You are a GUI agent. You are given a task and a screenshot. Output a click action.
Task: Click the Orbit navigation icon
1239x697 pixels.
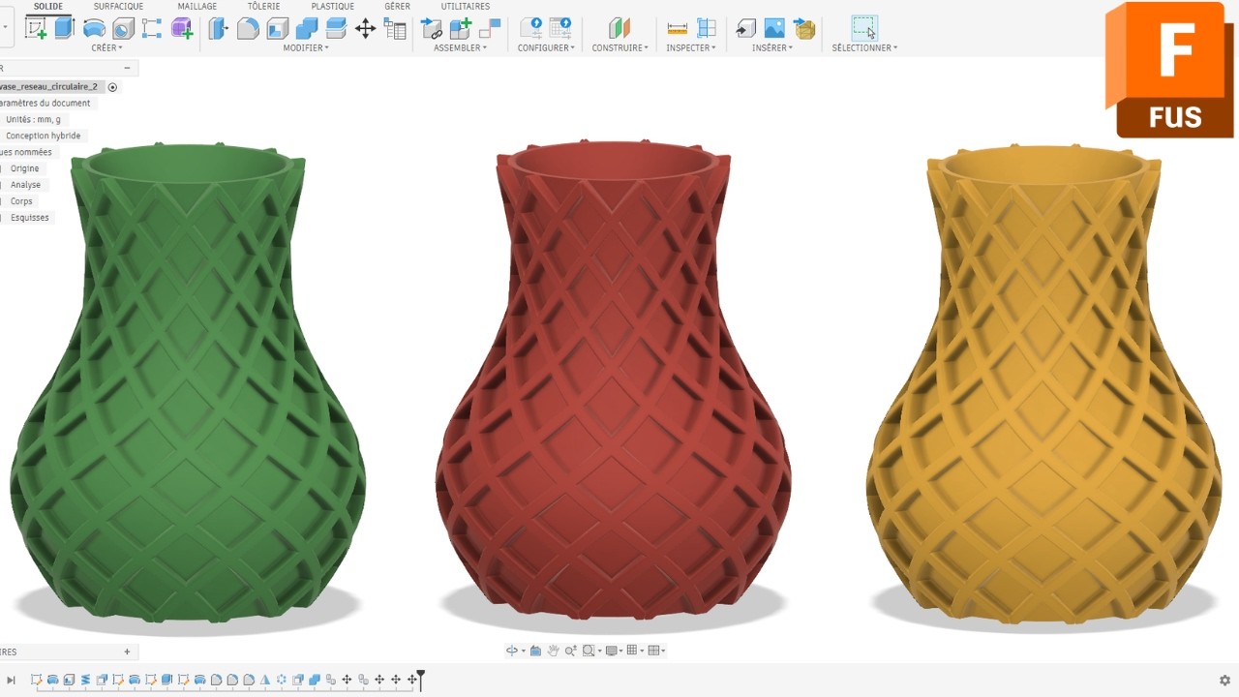511,651
